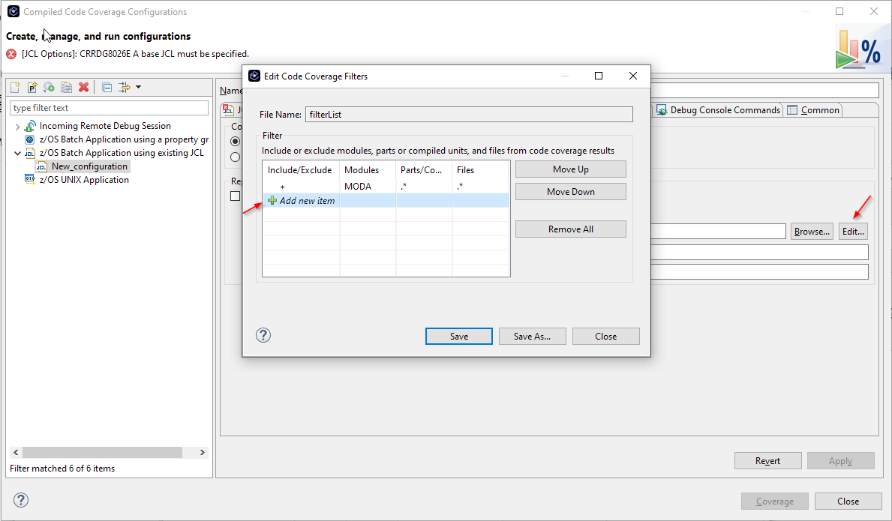This screenshot has width=892, height=521.
Task: Collapse all items in the configuration tree
Action: (x=107, y=87)
